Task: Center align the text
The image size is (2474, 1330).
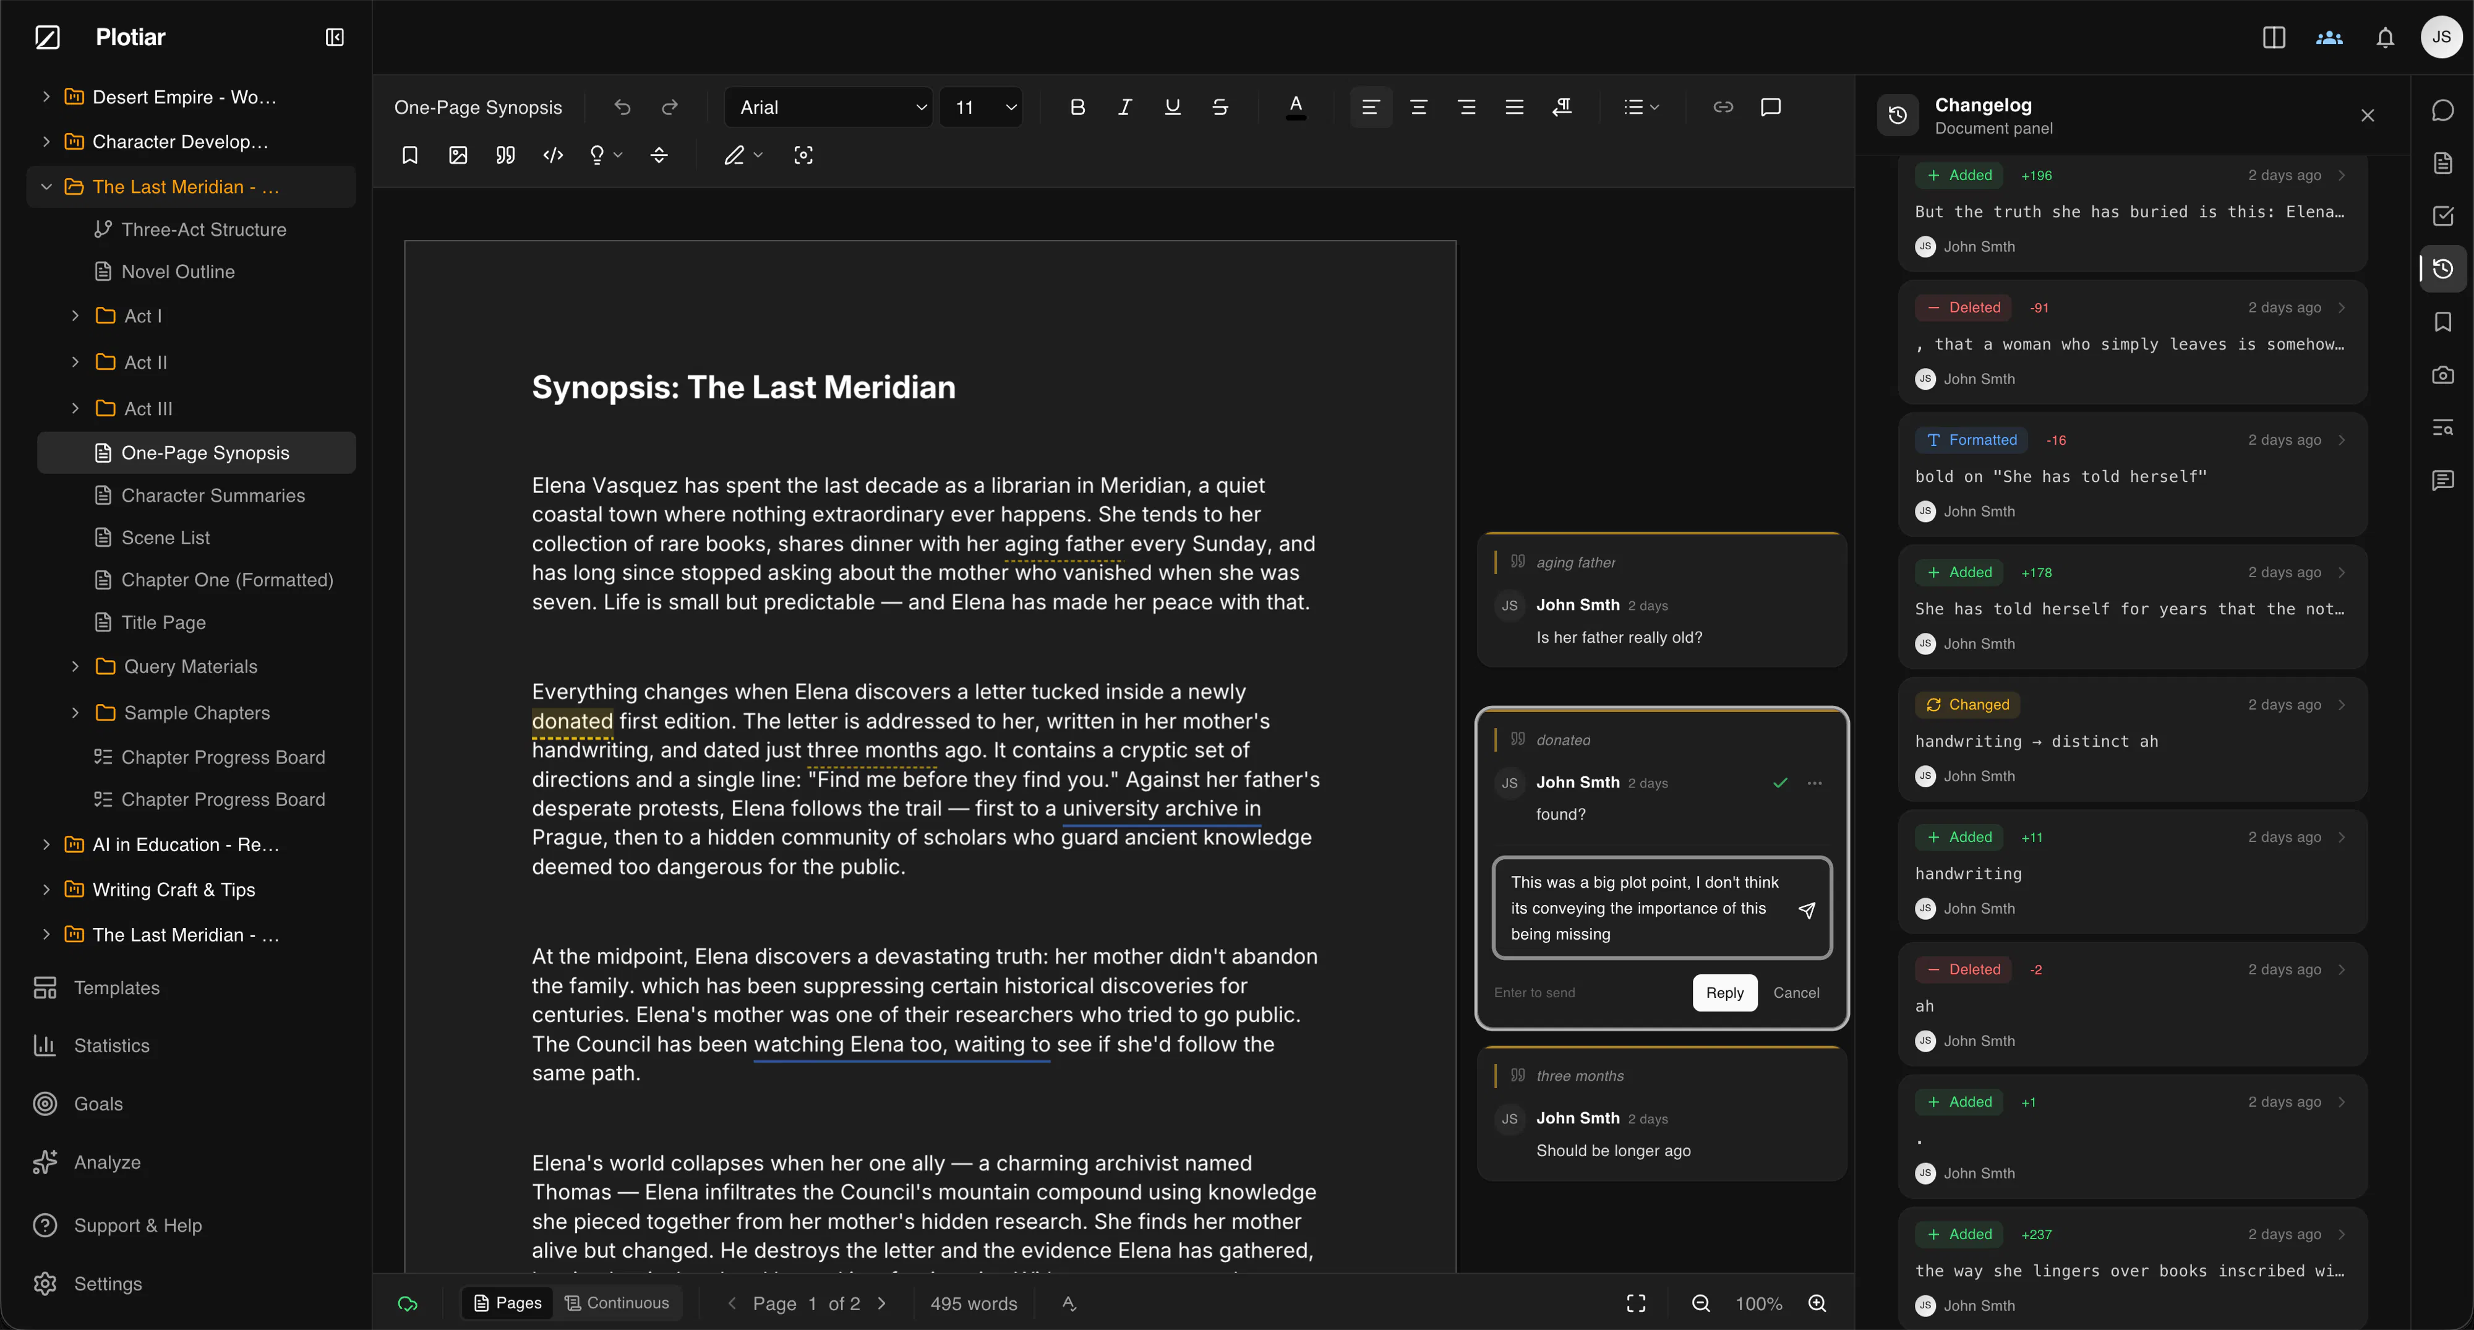Action: coord(1418,108)
